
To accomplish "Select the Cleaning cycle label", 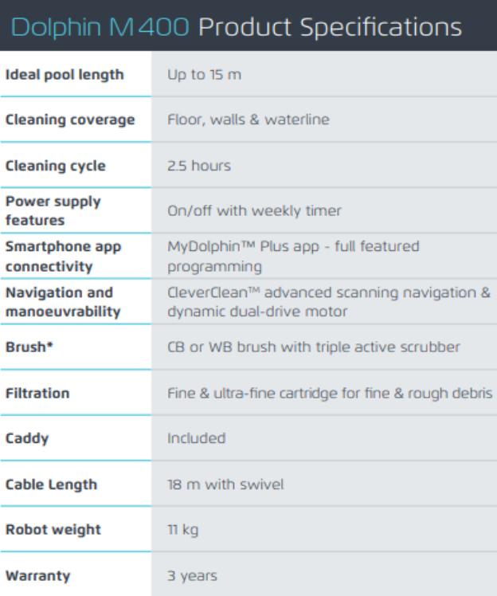I will [x=55, y=166].
